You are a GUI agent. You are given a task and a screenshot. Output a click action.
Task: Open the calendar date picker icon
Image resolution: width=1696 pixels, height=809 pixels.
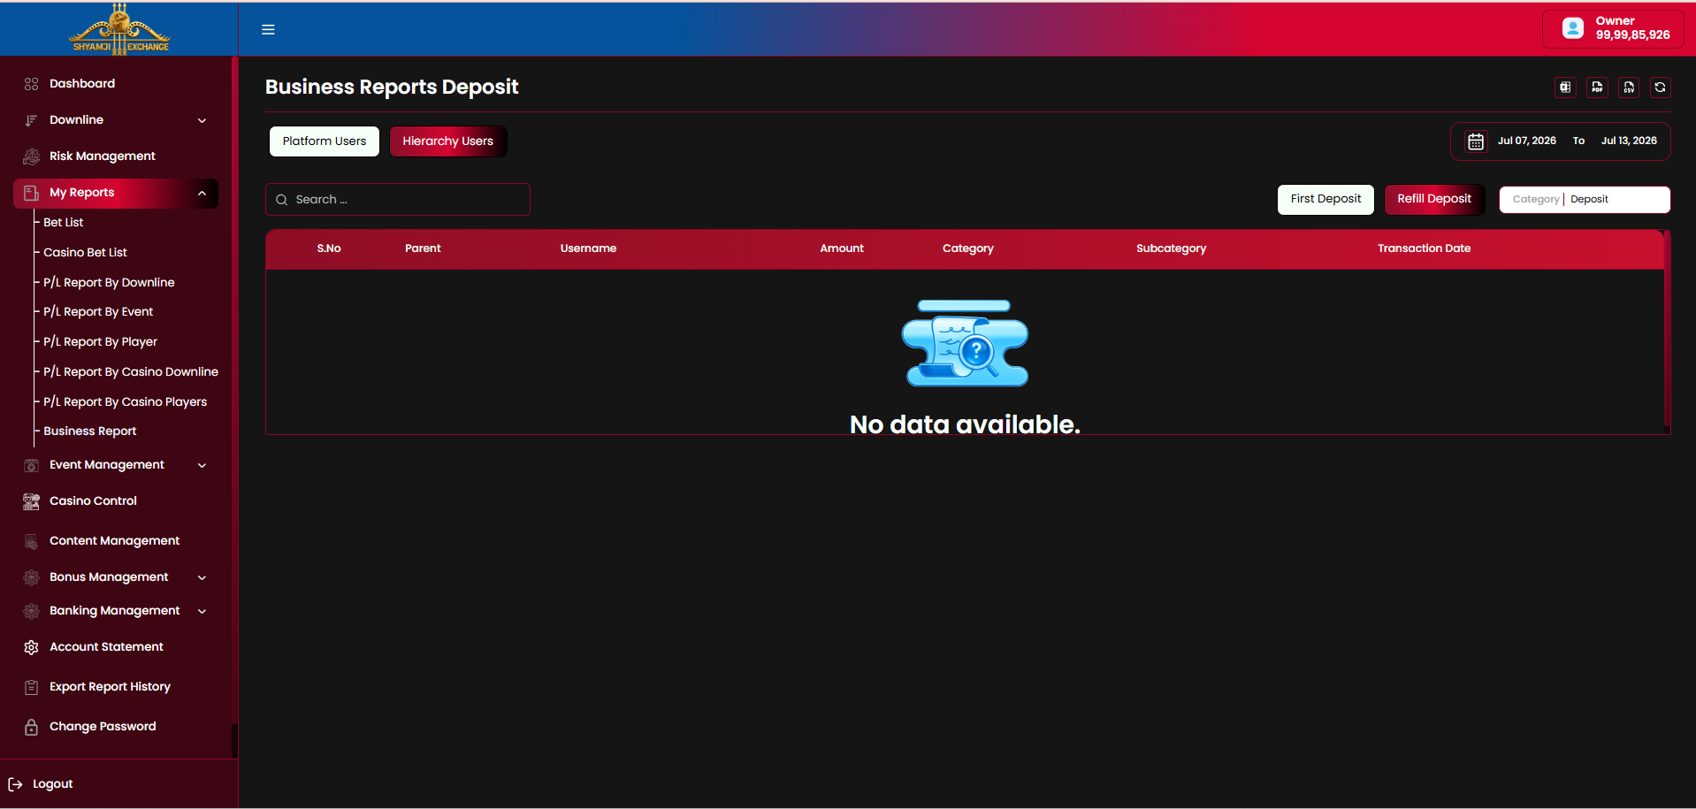(x=1476, y=141)
